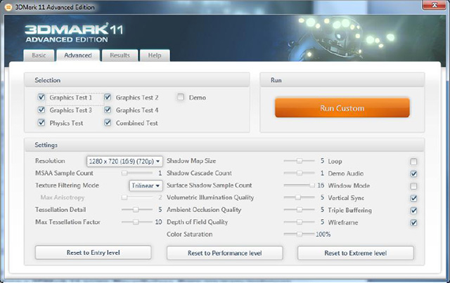The height and width of the screenshot is (283, 450).
Task: Click Reset to Extreme level
Action: coord(355,252)
